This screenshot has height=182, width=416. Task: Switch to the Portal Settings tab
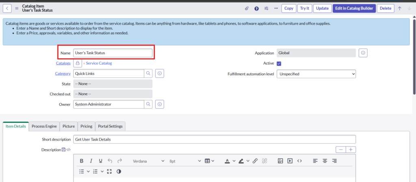pos(110,126)
